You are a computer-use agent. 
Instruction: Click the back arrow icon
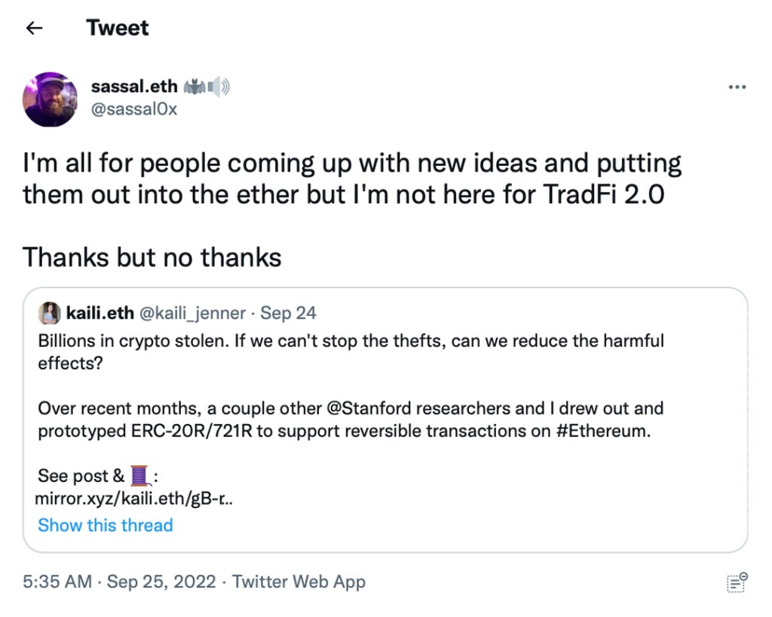[x=34, y=29]
